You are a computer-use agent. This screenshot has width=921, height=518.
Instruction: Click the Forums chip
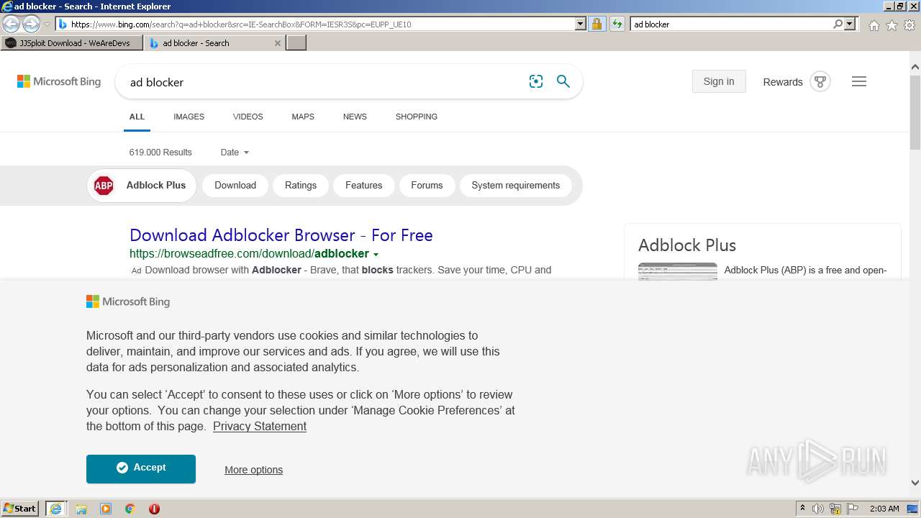tap(427, 186)
